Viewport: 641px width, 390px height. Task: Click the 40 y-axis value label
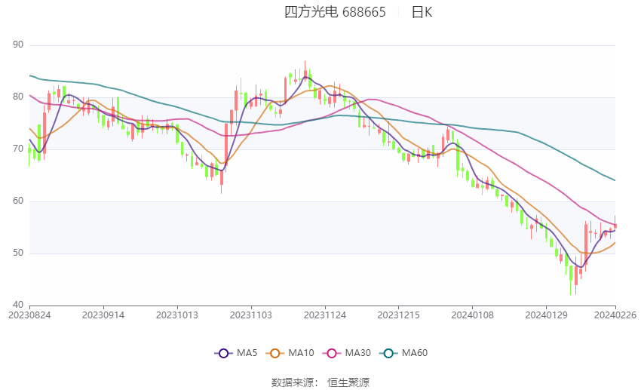click(18, 305)
